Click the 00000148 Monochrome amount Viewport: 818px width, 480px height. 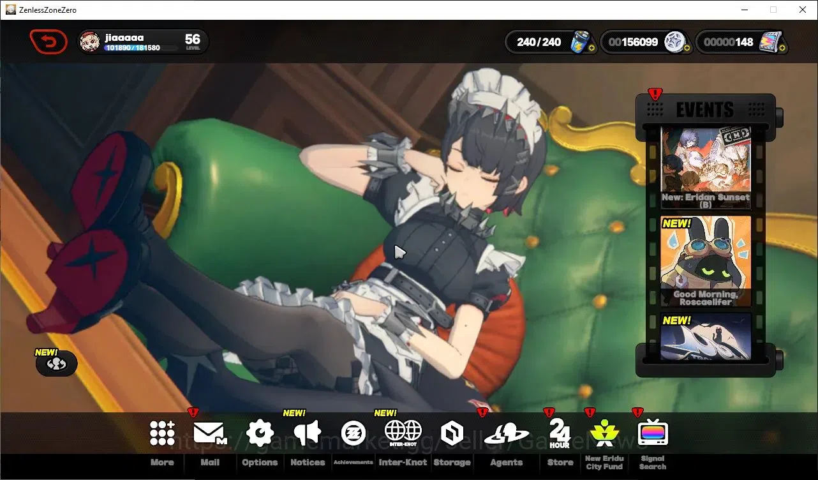pyautogui.click(x=729, y=42)
